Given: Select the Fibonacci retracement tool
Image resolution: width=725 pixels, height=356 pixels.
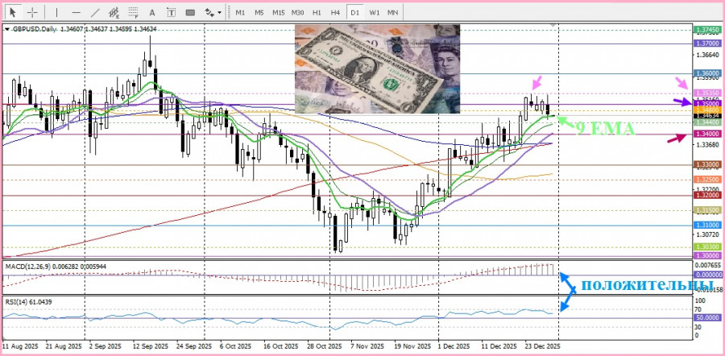Looking at the screenshot, I should pos(134,13).
